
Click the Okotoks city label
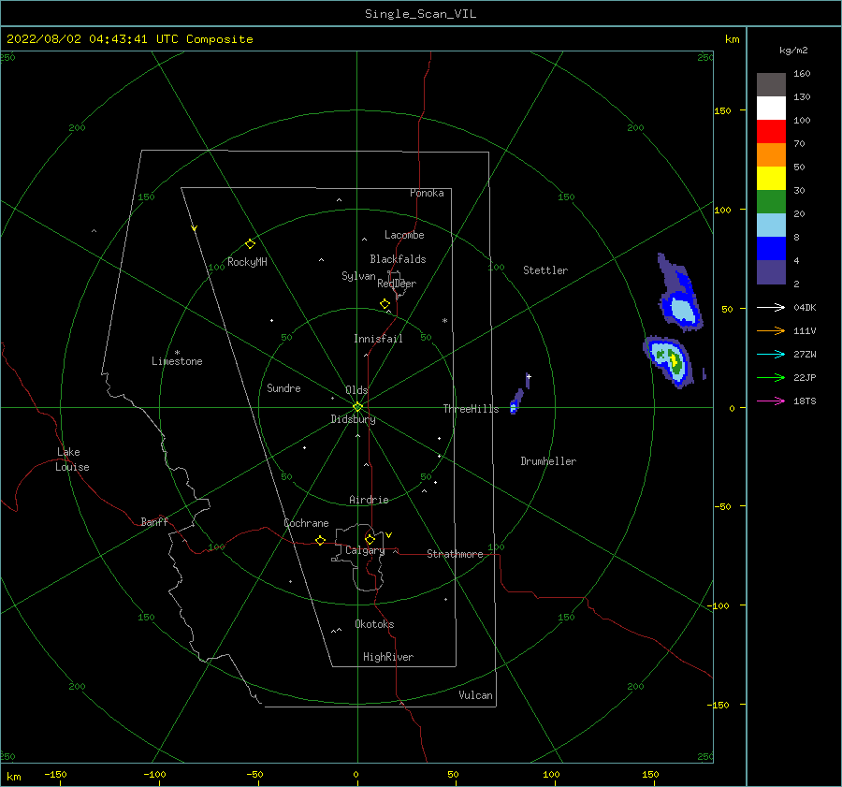click(x=374, y=624)
